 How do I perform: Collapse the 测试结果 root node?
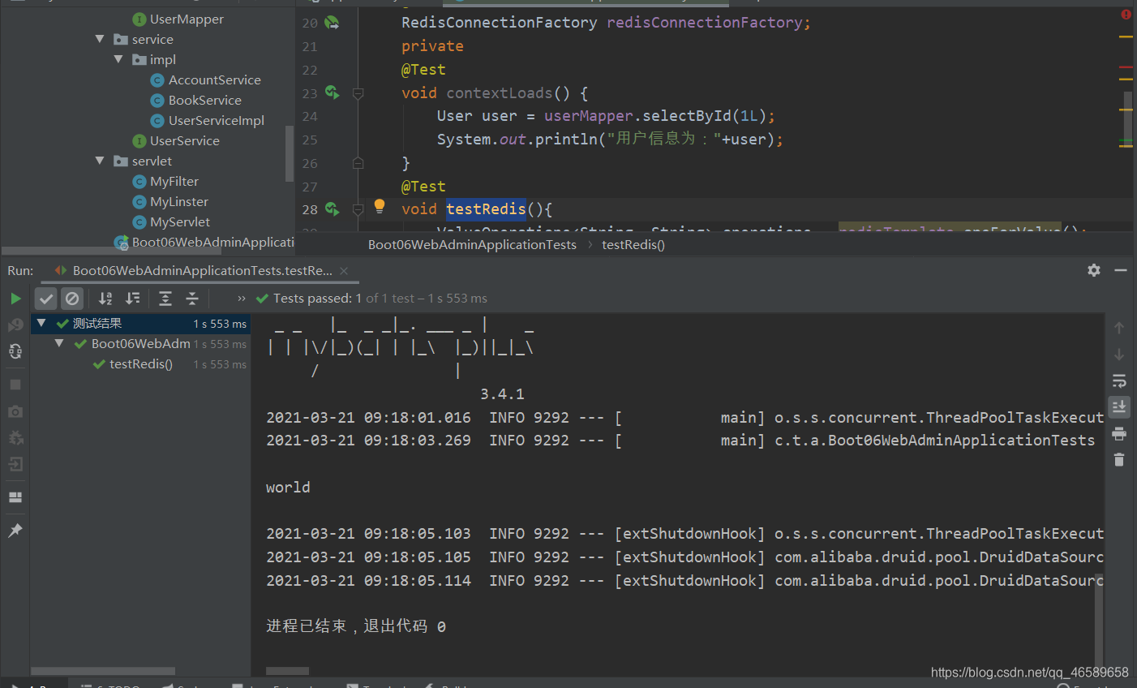click(41, 323)
